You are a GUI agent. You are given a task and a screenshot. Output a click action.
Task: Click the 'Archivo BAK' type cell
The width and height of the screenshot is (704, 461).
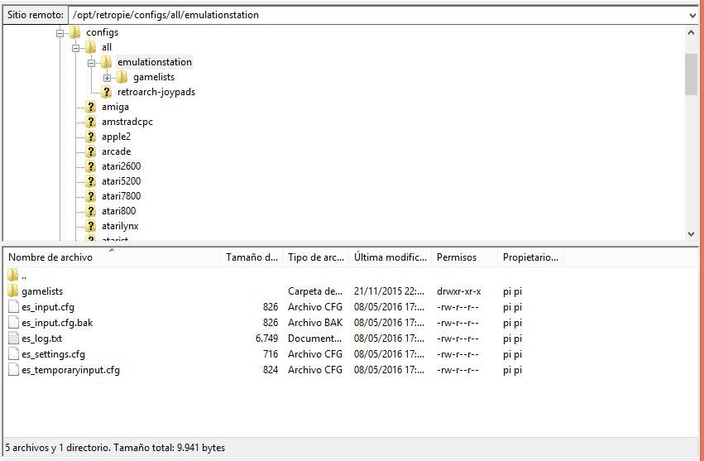point(315,323)
